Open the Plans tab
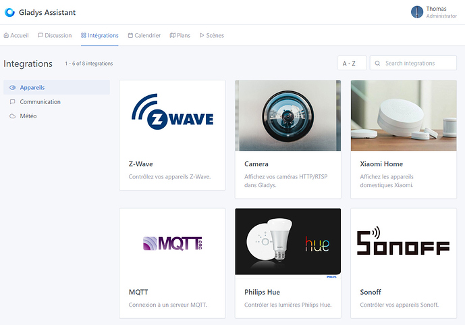This screenshot has height=325, width=465. (x=180, y=35)
